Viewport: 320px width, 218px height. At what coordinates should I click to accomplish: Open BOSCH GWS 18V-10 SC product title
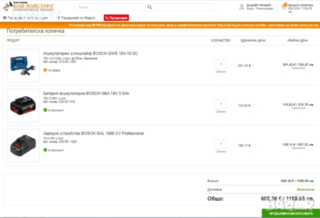point(90,53)
